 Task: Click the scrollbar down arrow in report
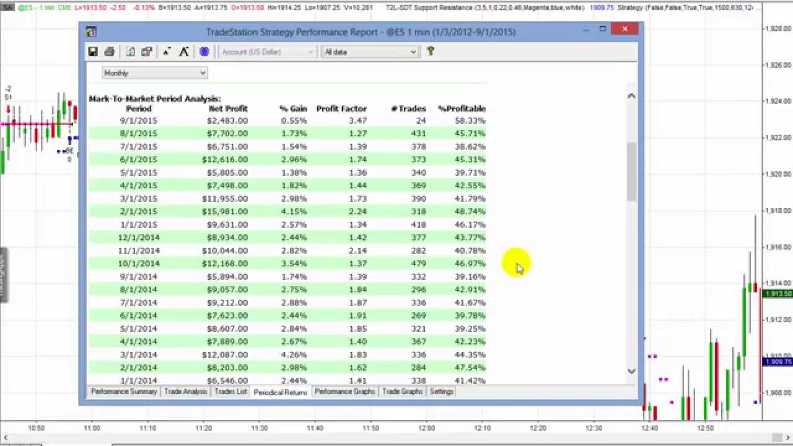point(631,371)
